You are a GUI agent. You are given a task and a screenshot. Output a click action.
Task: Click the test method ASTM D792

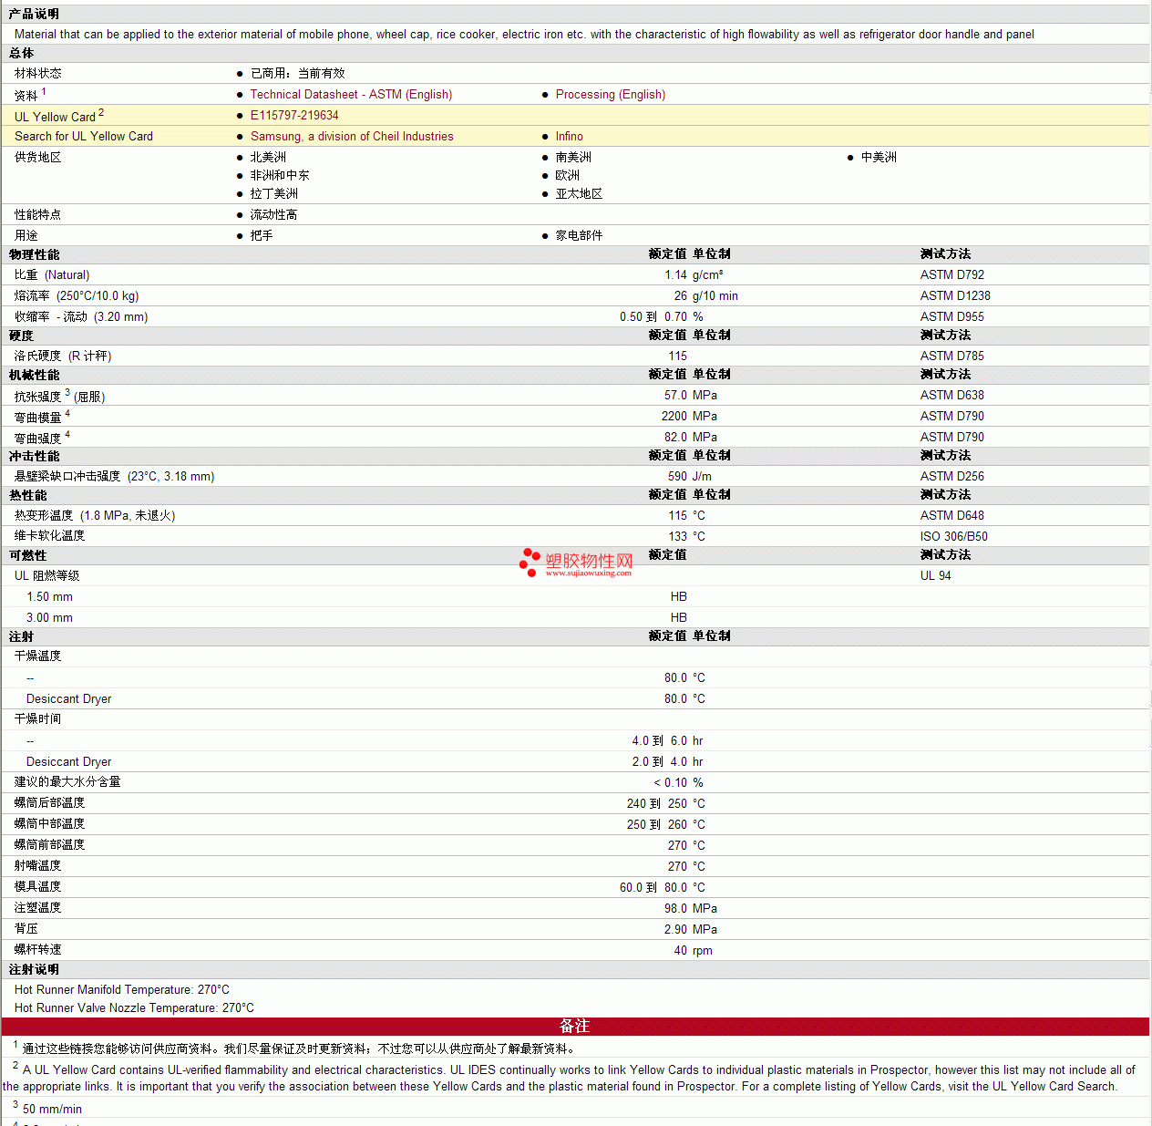(x=952, y=275)
